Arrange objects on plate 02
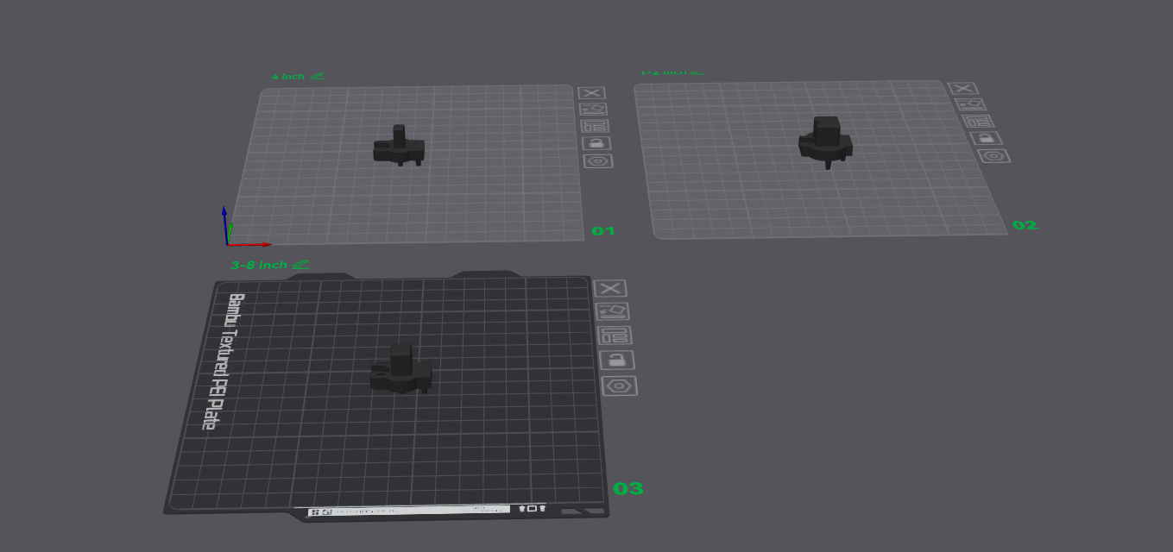Image resolution: width=1173 pixels, height=552 pixels. pos(978,122)
